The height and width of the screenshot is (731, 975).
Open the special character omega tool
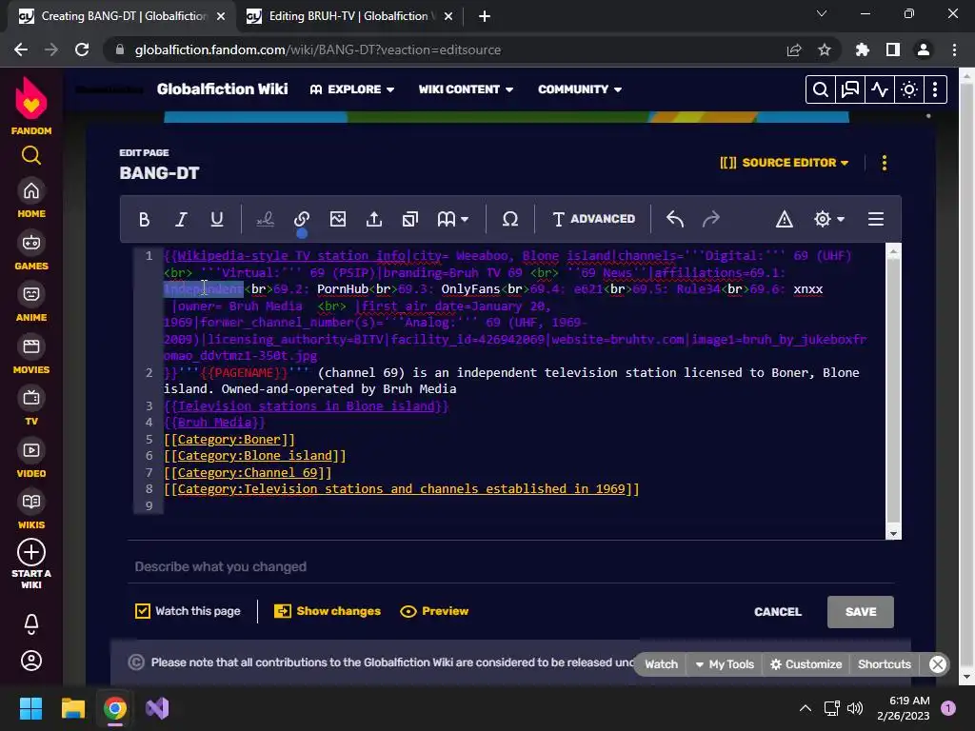point(510,219)
